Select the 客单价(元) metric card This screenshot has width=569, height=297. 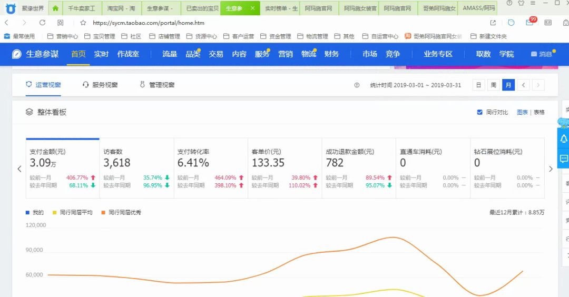[x=285, y=169]
